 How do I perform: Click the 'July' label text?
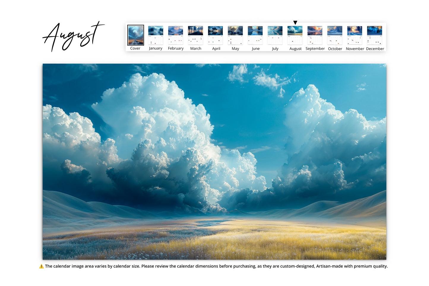[x=275, y=49]
